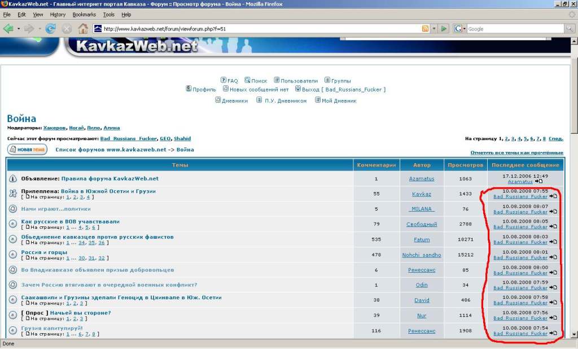Open the Home page icon
This screenshot has width=578, height=349.
click(x=83, y=28)
